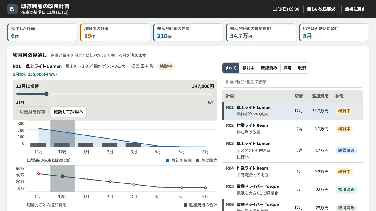Switch to the 検討中 filter tab
This screenshot has width=376, height=211.
pos(249,68)
